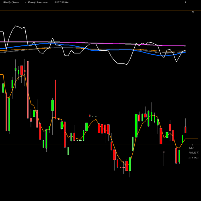The width and height of the screenshot is (201, 201).
Task: Click the "13" upper price level label
Action: tap(193, 12)
